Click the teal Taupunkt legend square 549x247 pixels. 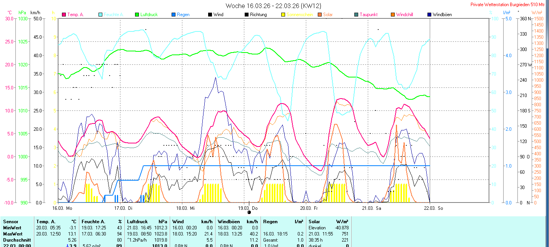(356, 15)
